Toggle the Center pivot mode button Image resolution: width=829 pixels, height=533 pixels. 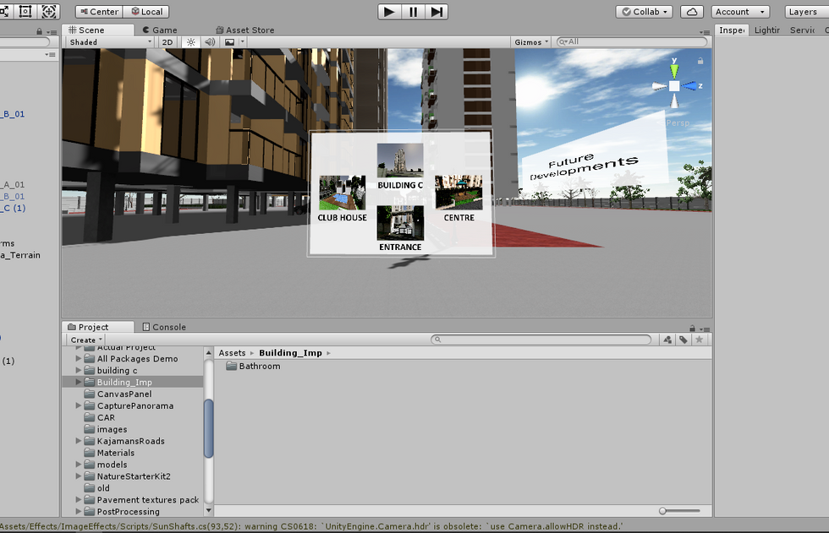click(100, 12)
